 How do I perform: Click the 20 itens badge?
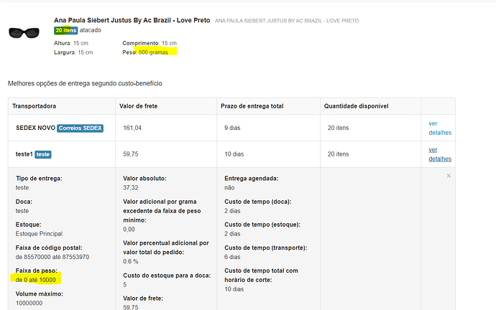[66, 30]
